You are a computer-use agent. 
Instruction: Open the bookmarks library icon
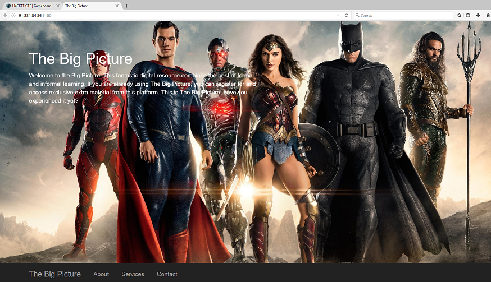click(x=469, y=15)
